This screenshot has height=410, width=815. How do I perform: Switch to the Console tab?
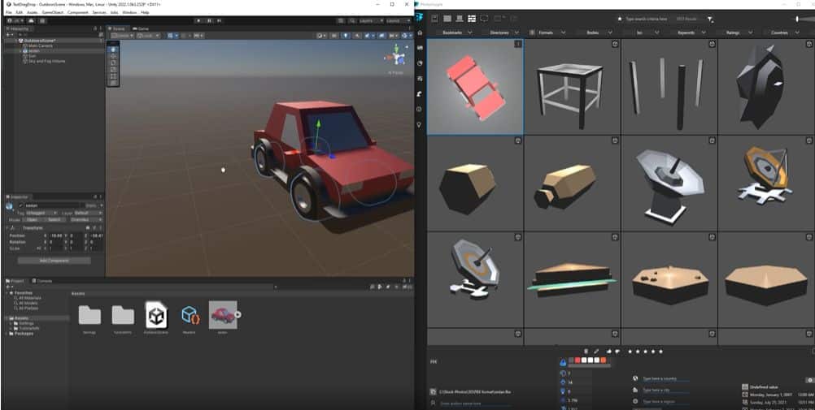pyautogui.click(x=42, y=281)
